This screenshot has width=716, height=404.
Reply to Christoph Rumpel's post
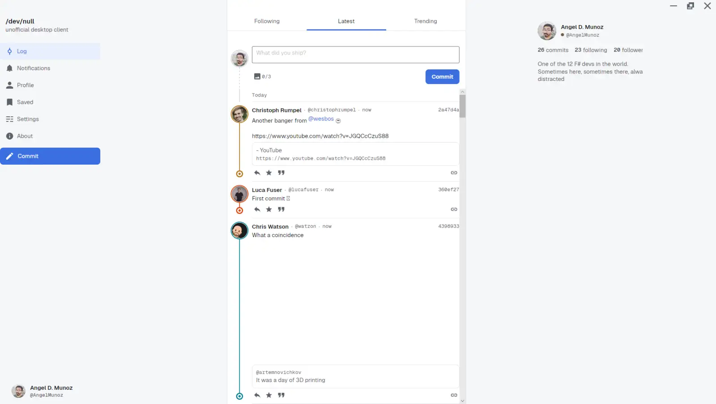tap(257, 173)
